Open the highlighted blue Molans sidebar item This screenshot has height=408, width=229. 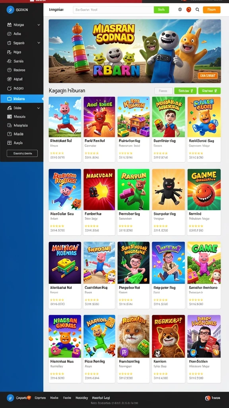22,99
